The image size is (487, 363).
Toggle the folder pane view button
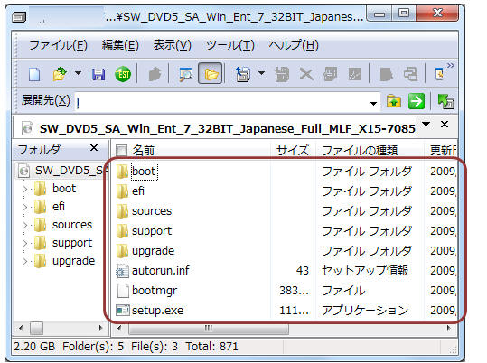[211, 74]
